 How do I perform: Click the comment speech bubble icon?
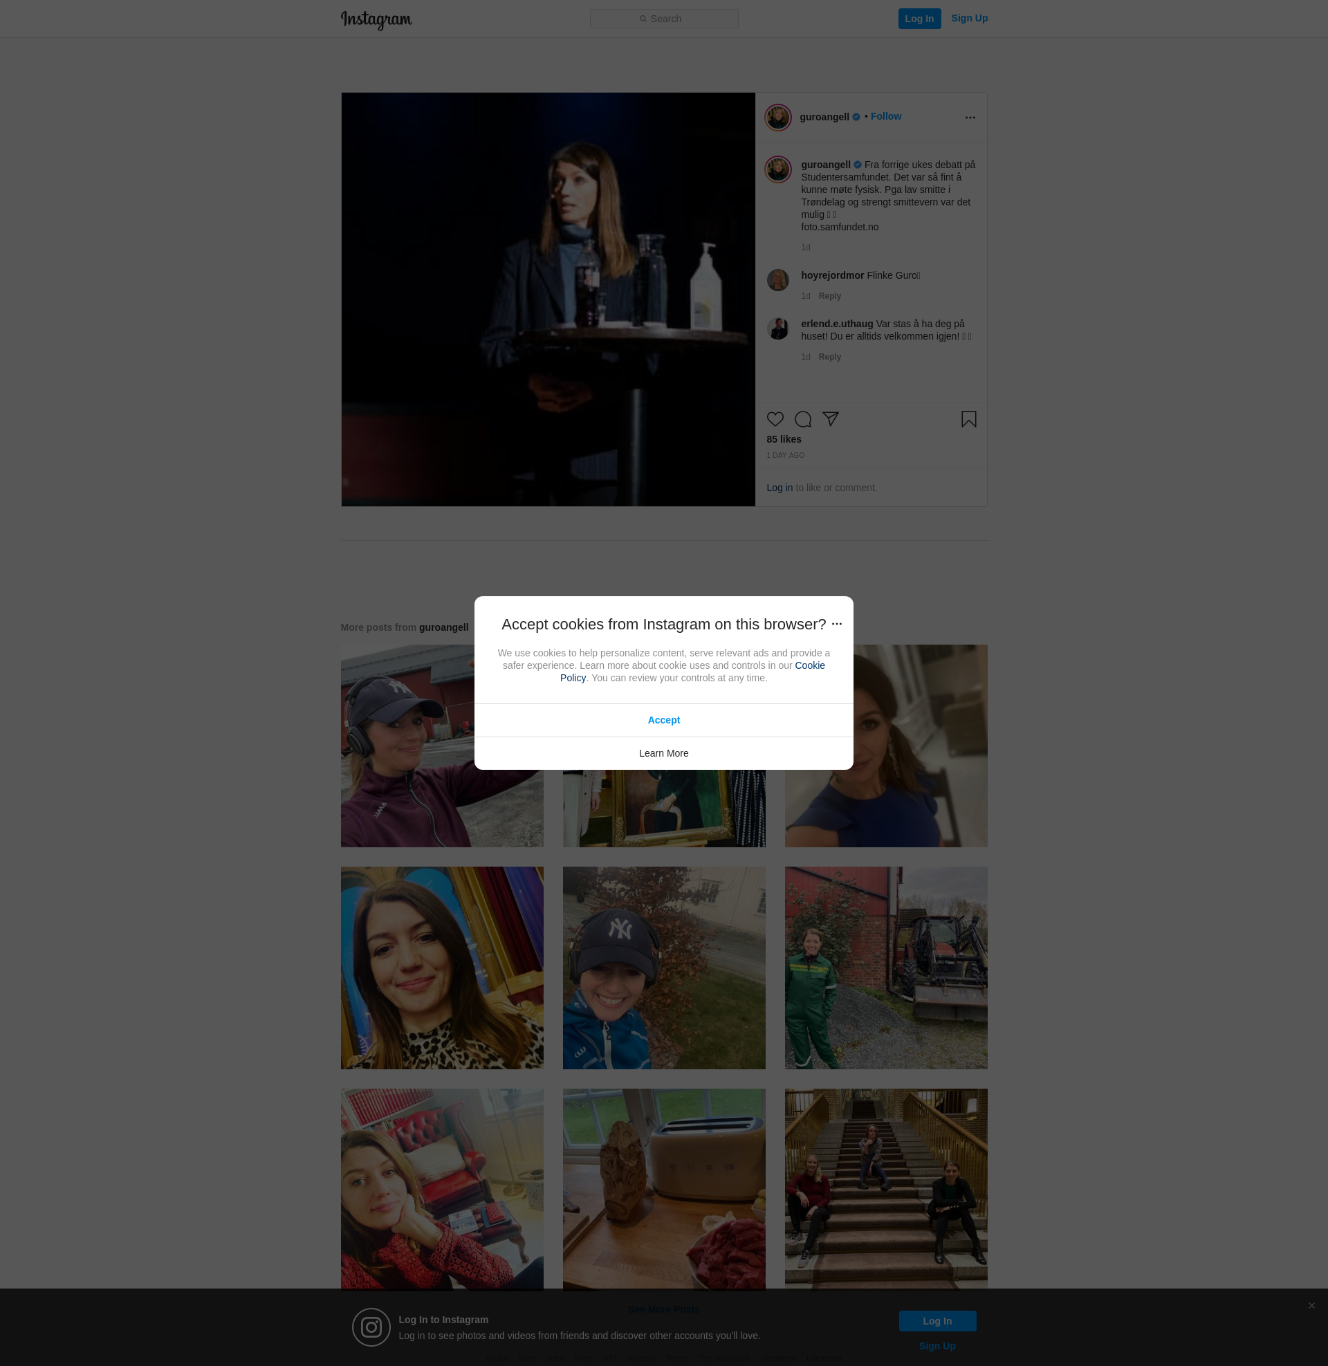click(x=803, y=419)
